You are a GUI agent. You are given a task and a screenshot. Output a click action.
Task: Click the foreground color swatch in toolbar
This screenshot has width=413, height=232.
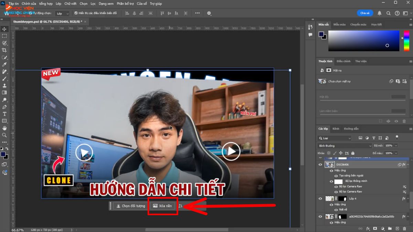click(3, 154)
